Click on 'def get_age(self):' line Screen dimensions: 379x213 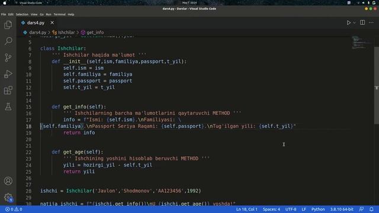[78, 152]
